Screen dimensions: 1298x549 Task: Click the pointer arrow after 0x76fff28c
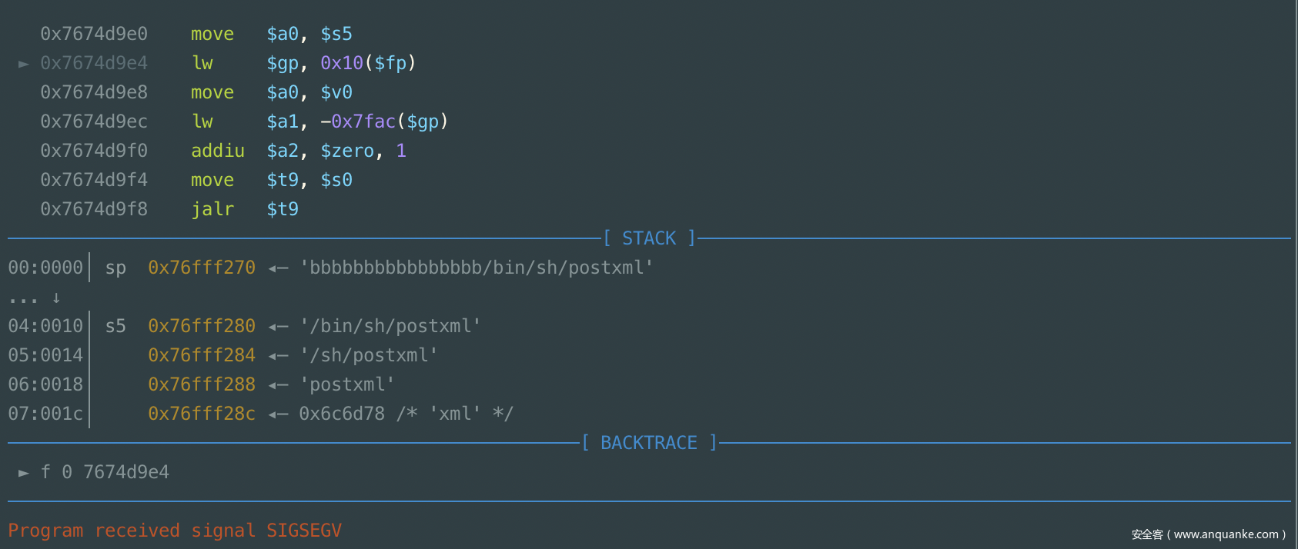tap(278, 414)
